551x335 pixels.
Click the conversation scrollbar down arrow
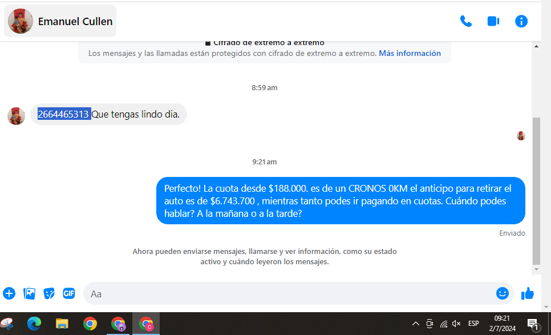click(x=536, y=269)
